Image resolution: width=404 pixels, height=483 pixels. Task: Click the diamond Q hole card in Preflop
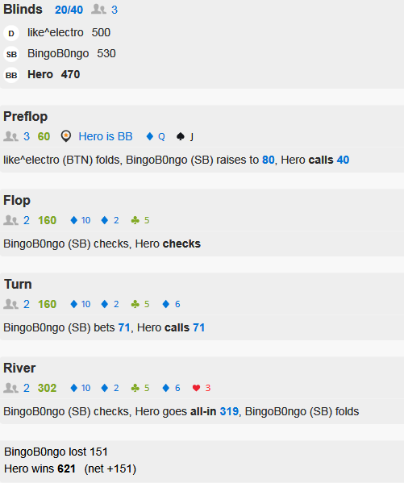(156, 136)
